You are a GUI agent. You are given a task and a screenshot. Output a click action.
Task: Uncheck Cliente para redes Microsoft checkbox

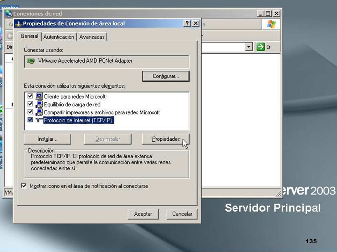click(30, 96)
